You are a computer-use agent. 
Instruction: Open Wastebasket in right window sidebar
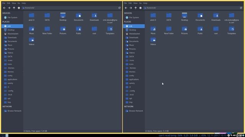[x=134, y=34]
